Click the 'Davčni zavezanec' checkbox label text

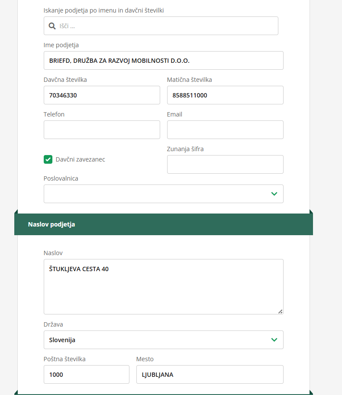(80, 159)
